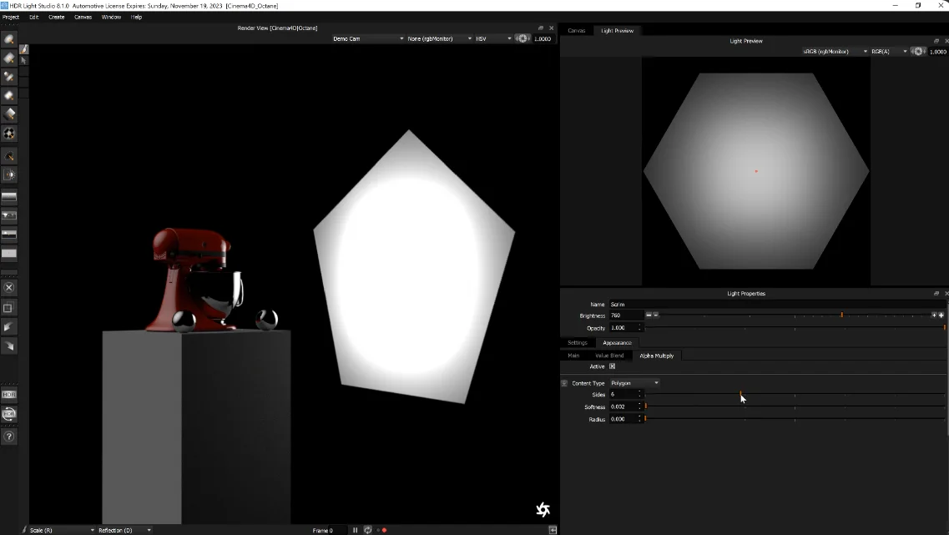Open the sRGB (rgbMonitor) dropdown in Light Preview

pos(835,52)
